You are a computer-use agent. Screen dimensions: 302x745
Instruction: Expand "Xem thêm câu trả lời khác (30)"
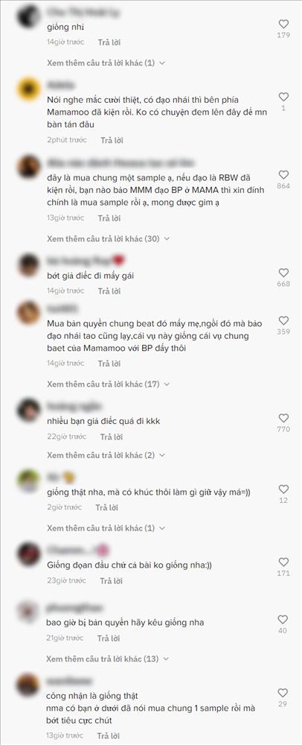(x=108, y=238)
